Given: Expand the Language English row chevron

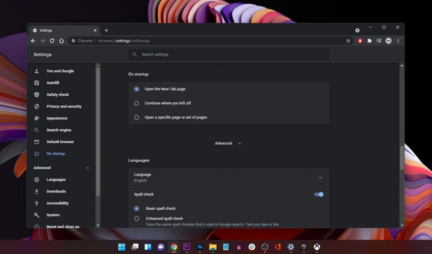Looking at the screenshot, I should pos(321,178).
